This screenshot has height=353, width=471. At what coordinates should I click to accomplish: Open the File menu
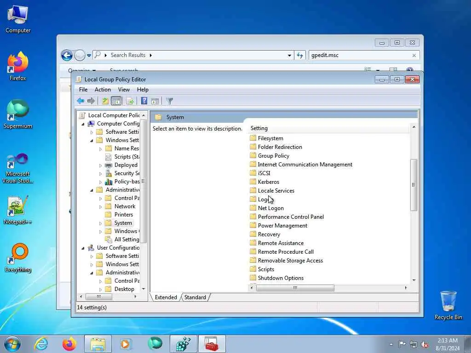[x=83, y=90]
